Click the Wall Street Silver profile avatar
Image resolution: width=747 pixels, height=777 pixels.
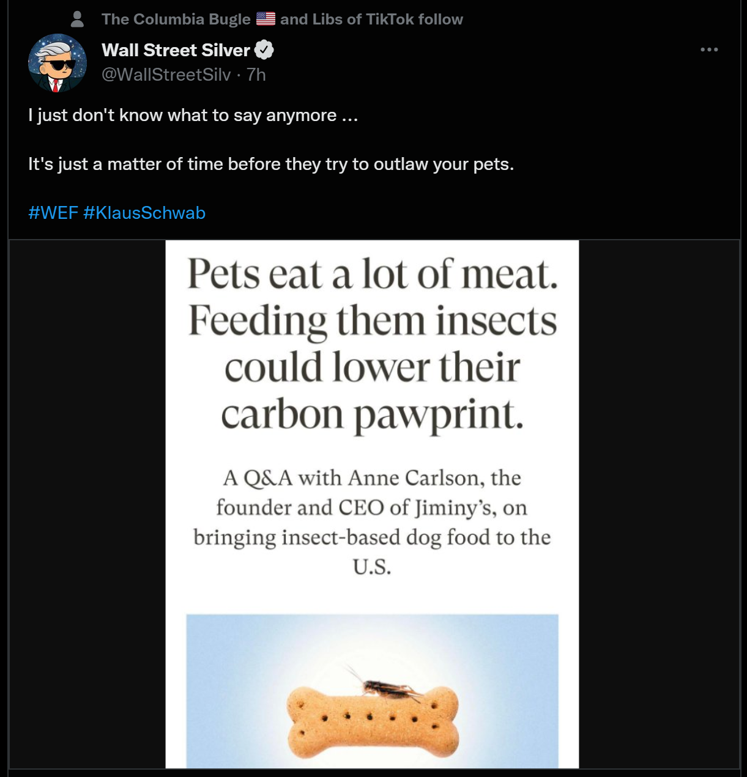57,63
